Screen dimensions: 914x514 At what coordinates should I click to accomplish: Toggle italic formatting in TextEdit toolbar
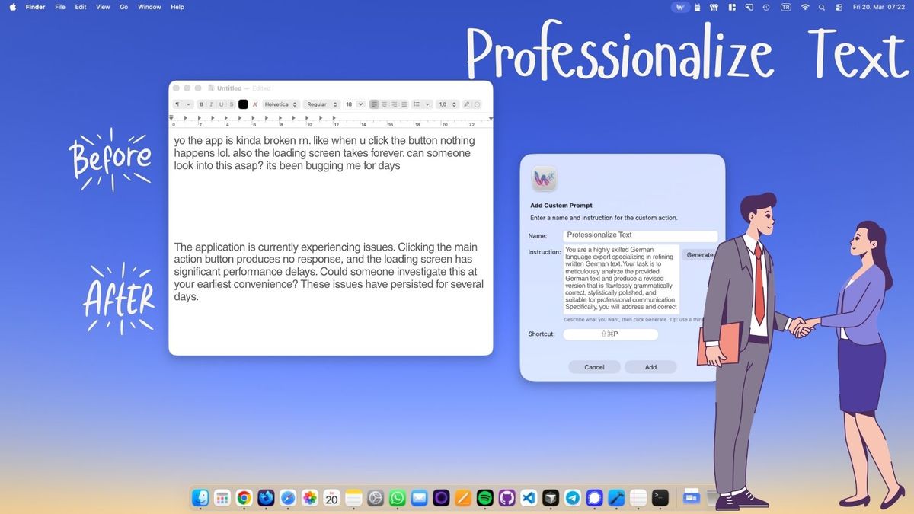[x=212, y=104]
